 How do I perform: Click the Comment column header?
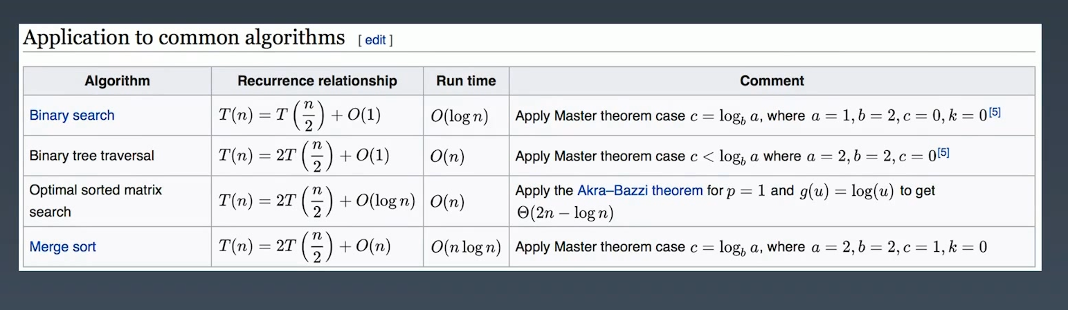[x=772, y=81]
